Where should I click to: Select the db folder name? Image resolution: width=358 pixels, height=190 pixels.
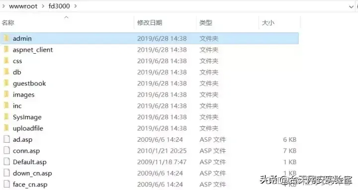(x=17, y=72)
